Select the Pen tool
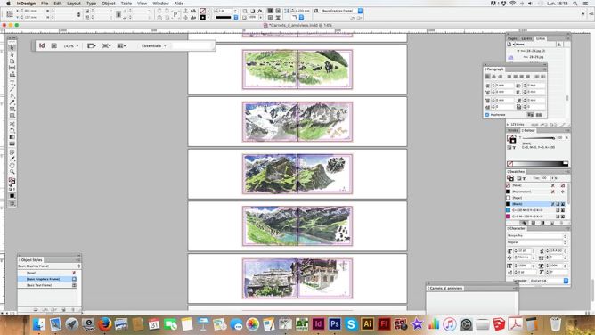This screenshot has height=335, width=595. 12,96
